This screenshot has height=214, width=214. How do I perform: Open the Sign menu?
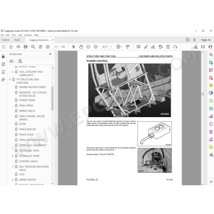(20, 35)
